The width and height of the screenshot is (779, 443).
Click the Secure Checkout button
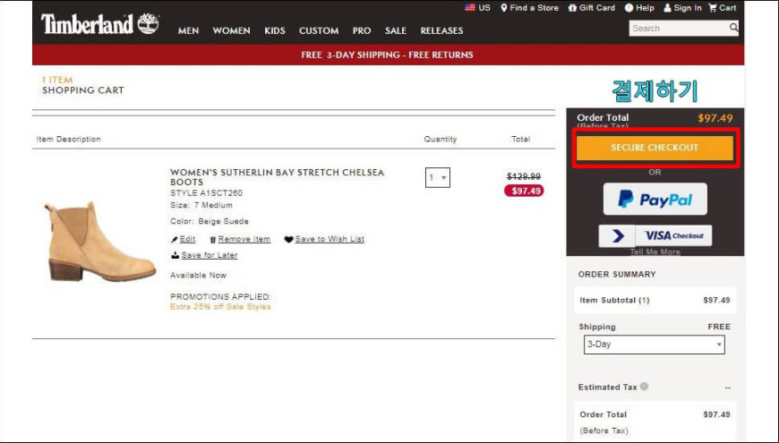tap(655, 148)
